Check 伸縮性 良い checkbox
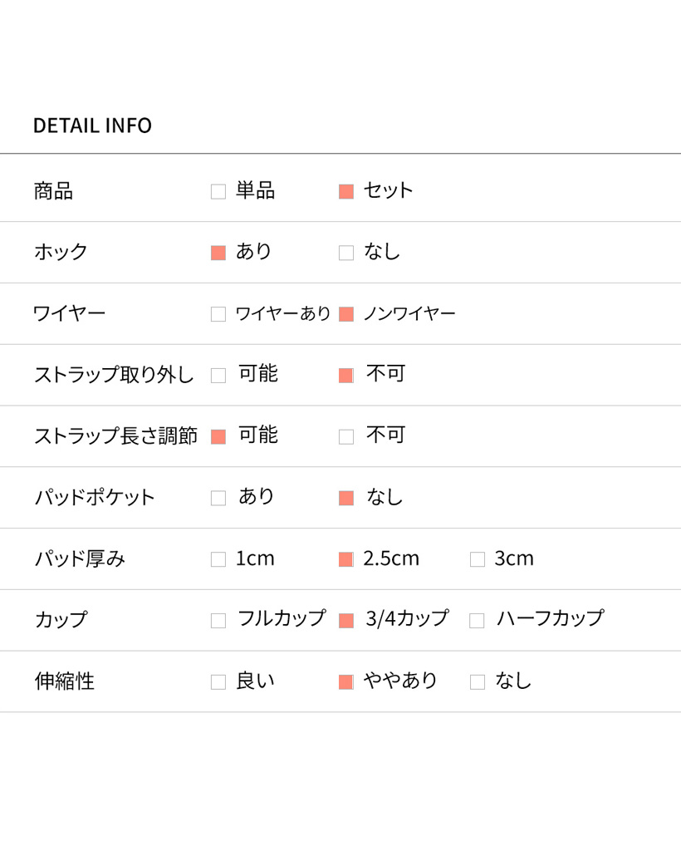This screenshot has width=681, height=851. coord(218,682)
